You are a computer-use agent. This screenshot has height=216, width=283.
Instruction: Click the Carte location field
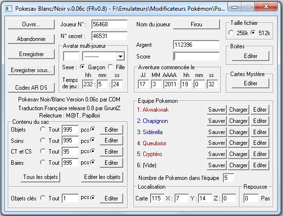157,198
